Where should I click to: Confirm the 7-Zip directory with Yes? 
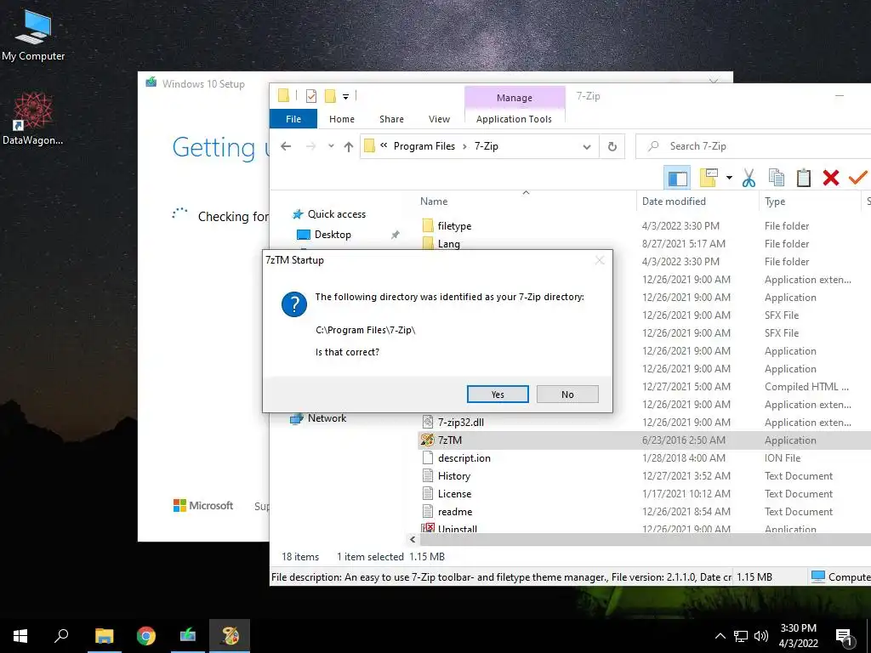point(498,395)
